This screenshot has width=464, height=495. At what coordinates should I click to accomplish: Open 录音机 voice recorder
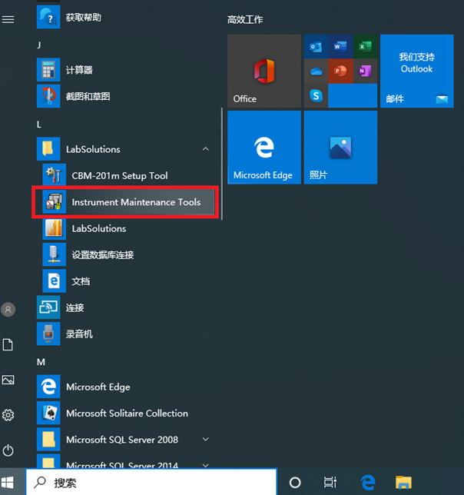click(79, 334)
